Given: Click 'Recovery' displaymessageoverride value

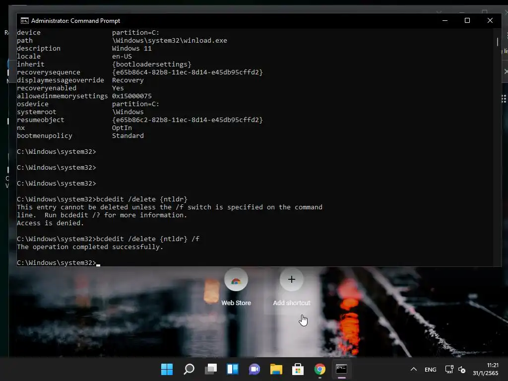Looking at the screenshot, I should coord(127,80).
